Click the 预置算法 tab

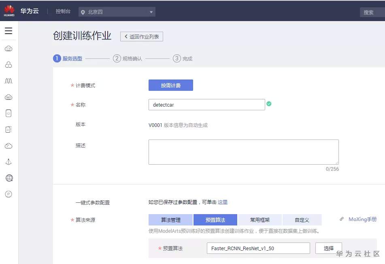tap(215, 220)
